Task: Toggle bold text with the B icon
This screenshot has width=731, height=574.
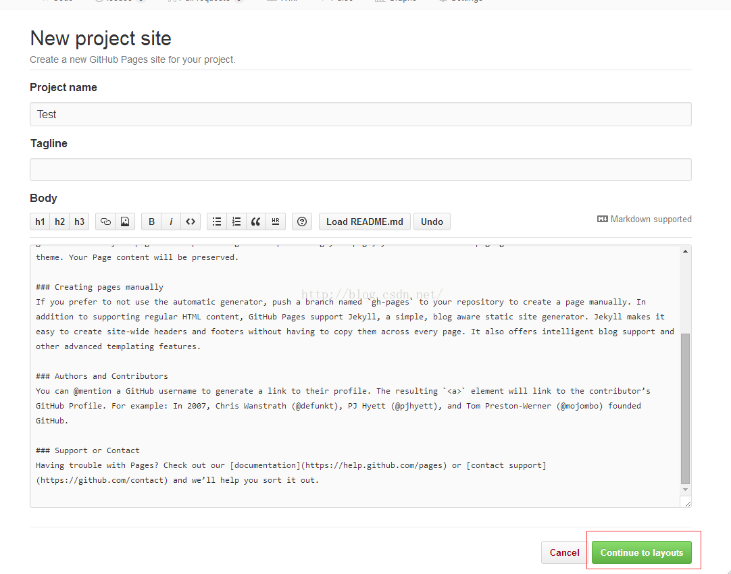Action: [151, 221]
